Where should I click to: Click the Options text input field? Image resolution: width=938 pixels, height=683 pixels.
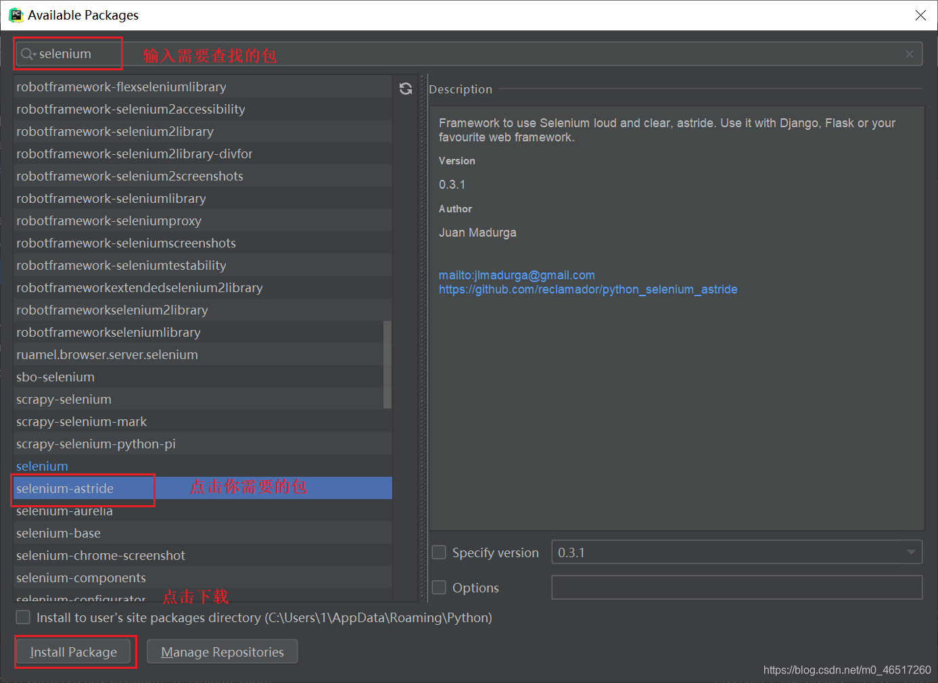tap(737, 588)
